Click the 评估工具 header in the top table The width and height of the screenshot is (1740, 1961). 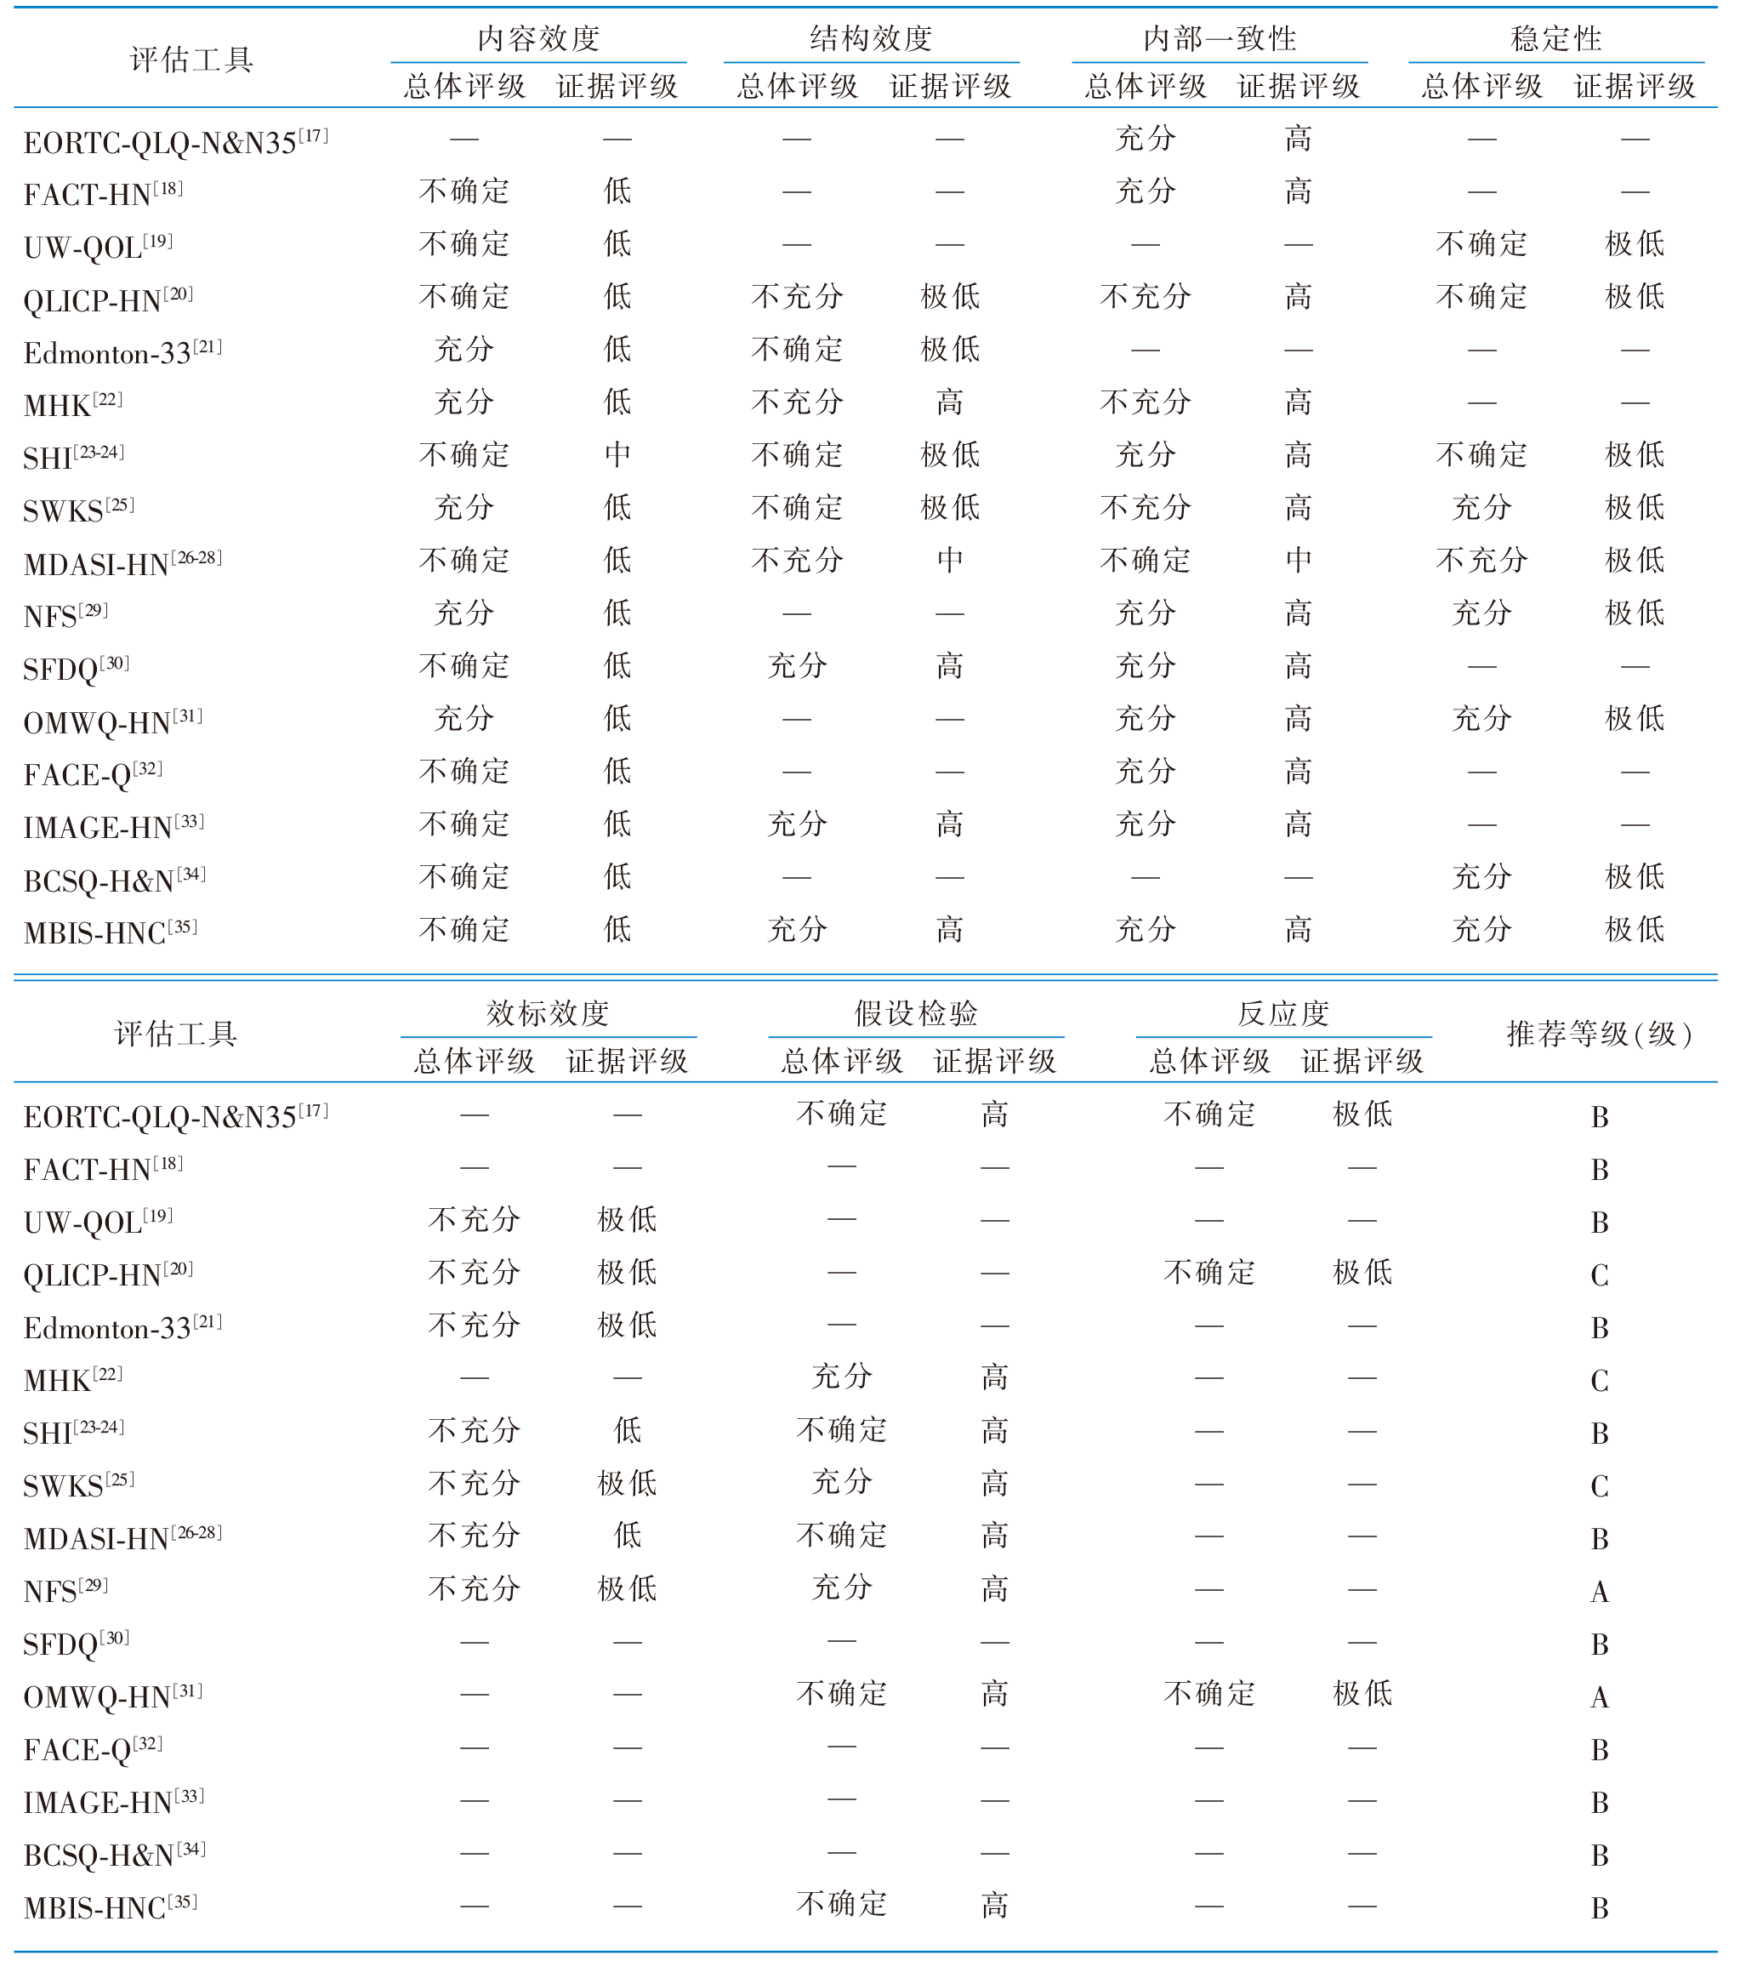pyautogui.click(x=190, y=60)
